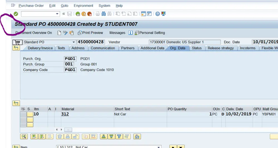Viewport: 278px width, 148px height.
Task: Click the Find binoculars icon
Action: coord(104,14)
